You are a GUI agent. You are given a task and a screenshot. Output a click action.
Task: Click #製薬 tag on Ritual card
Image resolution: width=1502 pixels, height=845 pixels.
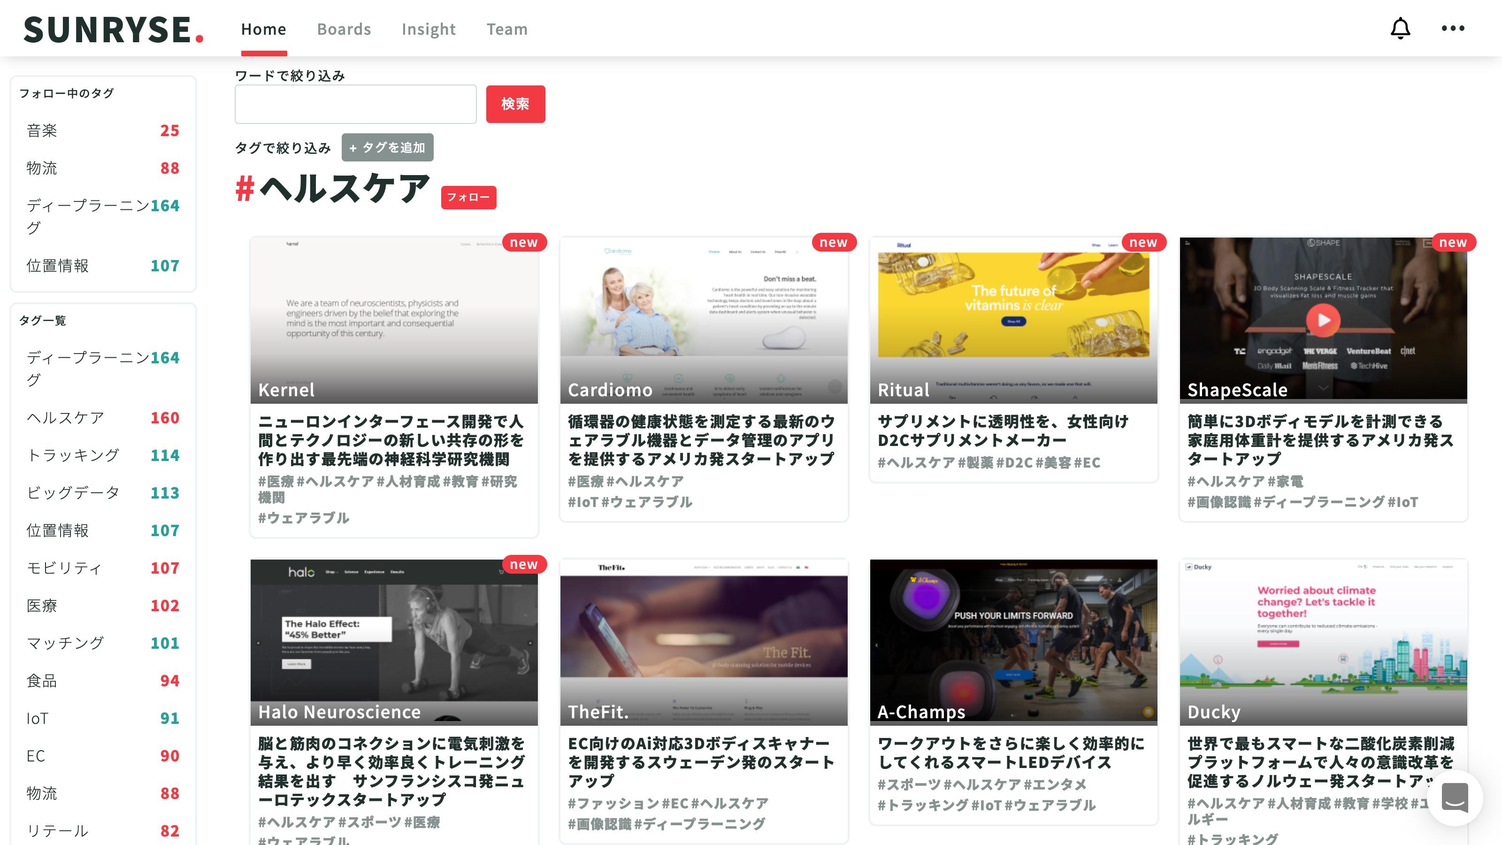tap(975, 462)
